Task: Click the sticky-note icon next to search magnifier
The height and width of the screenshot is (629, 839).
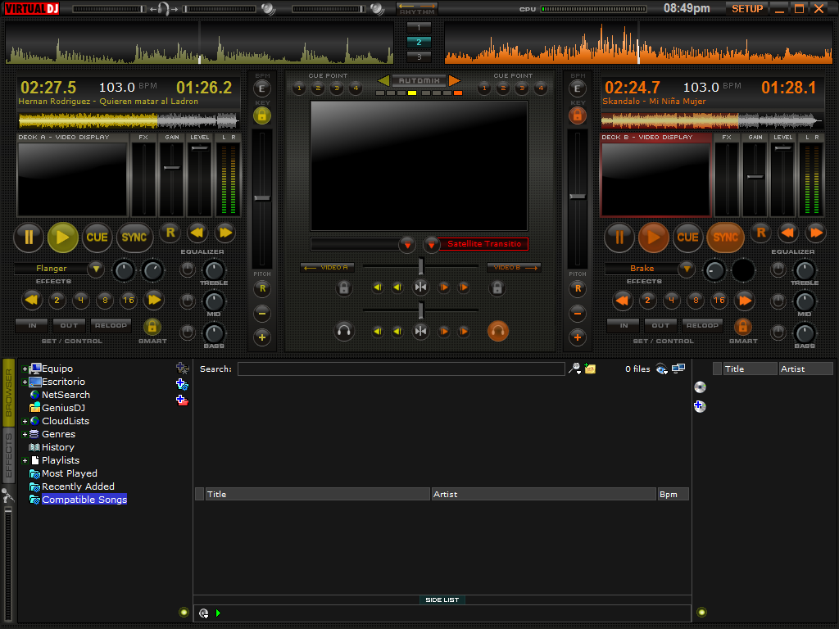Action: tap(590, 369)
